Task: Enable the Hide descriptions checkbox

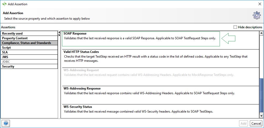Action: click(235, 27)
